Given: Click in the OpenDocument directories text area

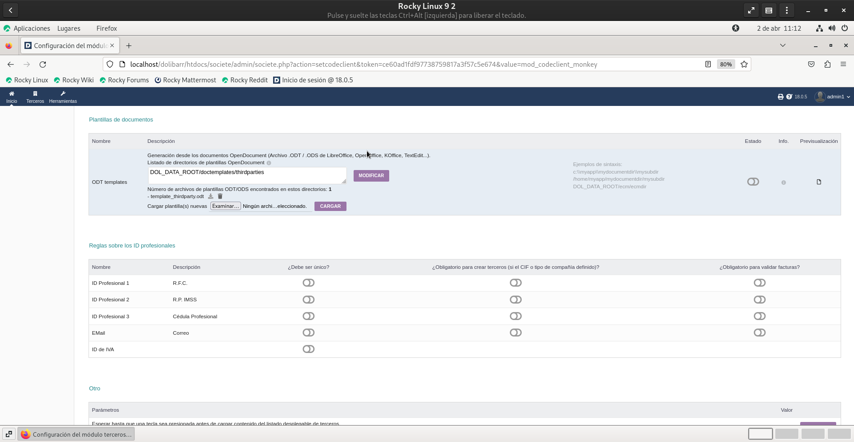Looking at the screenshot, I should (x=247, y=175).
